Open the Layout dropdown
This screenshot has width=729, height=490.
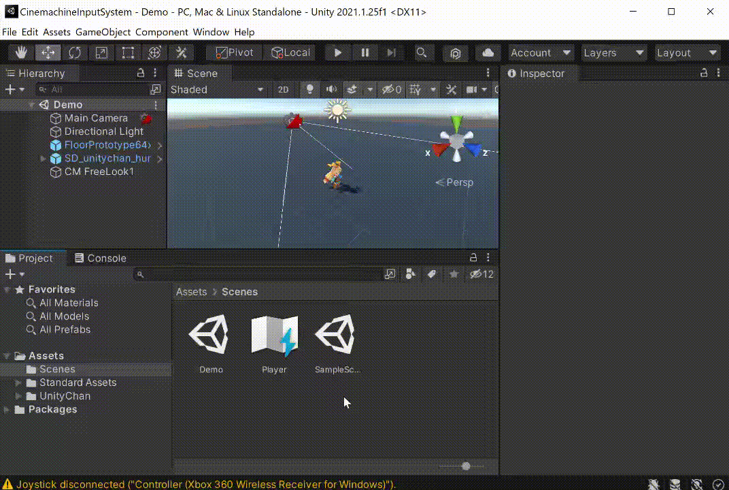(x=687, y=52)
